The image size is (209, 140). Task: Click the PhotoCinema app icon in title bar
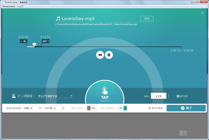pyautogui.click(x=3, y=2)
